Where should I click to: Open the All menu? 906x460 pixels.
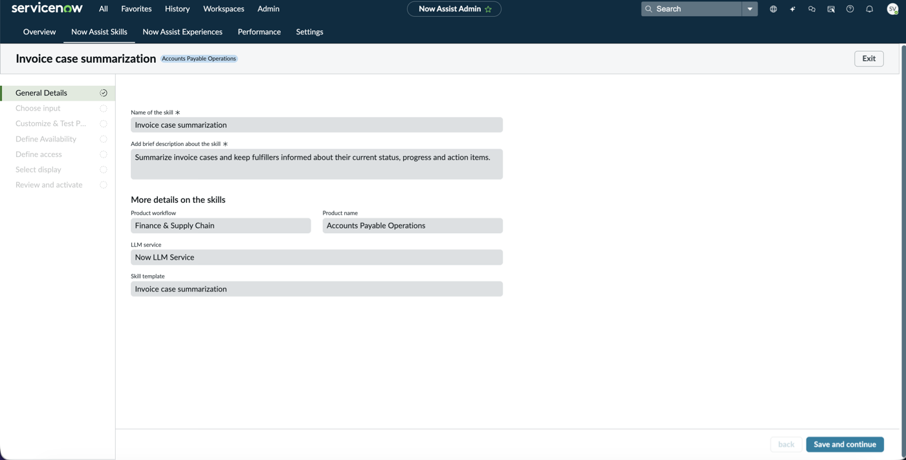(x=104, y=9)
